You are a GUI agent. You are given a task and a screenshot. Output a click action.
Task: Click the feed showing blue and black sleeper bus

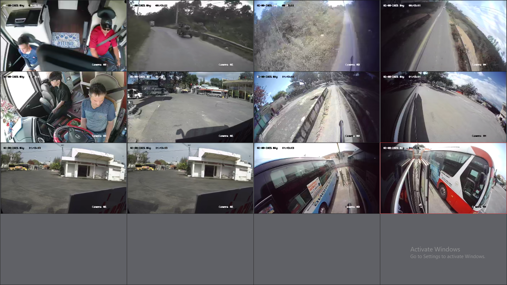click(317, 178)
